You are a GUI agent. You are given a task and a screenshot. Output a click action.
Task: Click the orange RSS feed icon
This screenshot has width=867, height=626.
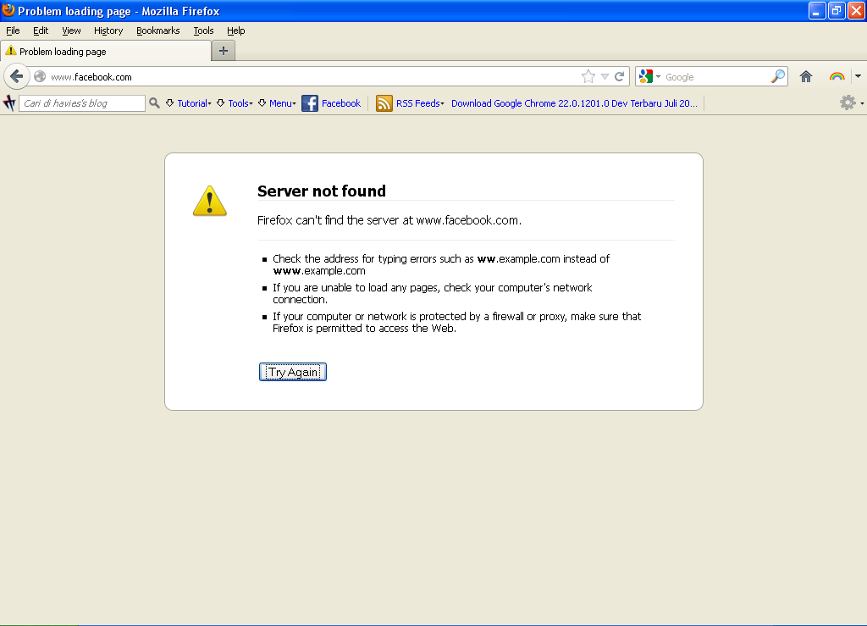[384, 103]
